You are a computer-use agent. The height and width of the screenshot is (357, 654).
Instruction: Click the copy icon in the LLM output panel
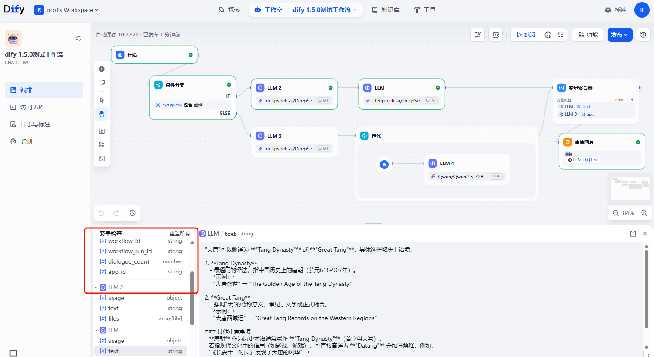633,234
